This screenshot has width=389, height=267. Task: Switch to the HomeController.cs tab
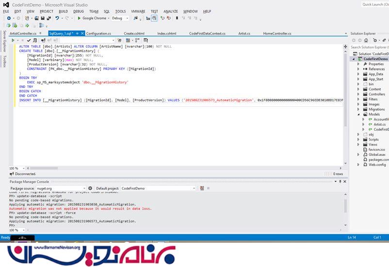277,33
